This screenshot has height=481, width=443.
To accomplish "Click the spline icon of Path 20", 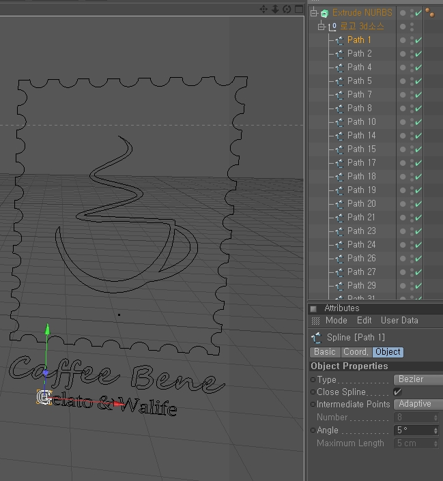I will tap(339, 204).
